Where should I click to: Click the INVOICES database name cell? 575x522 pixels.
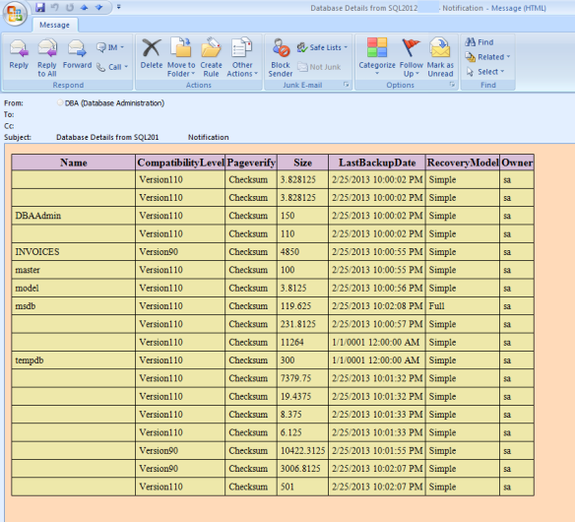click(73, 252)
